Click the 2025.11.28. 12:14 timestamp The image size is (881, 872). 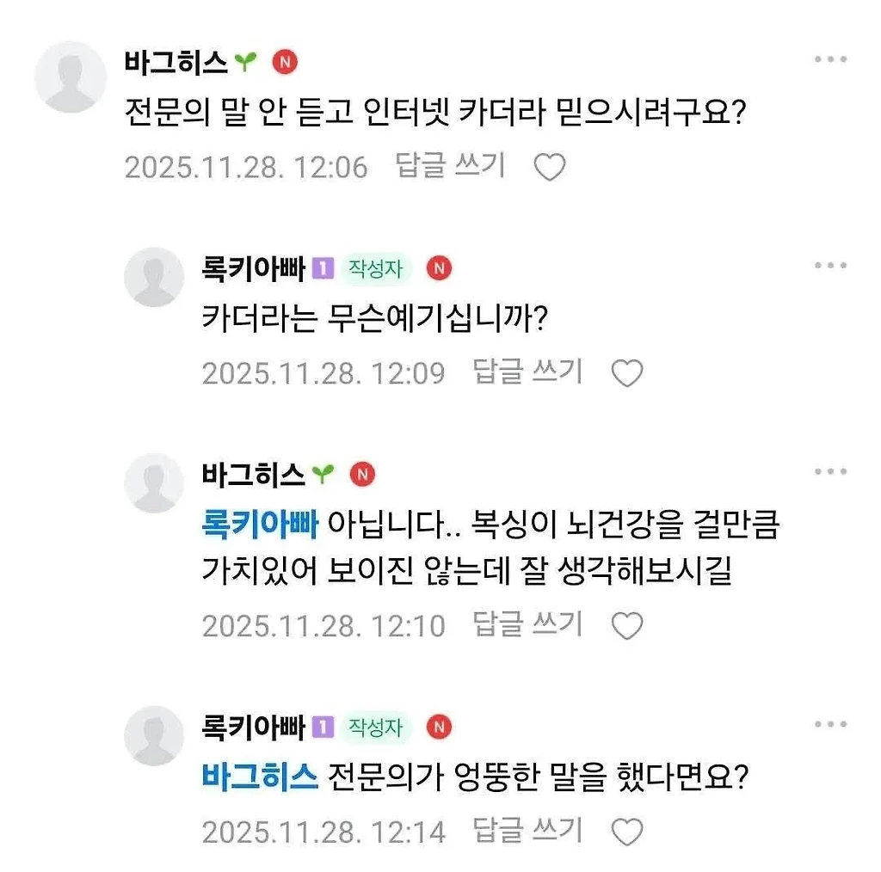[323, 832]
